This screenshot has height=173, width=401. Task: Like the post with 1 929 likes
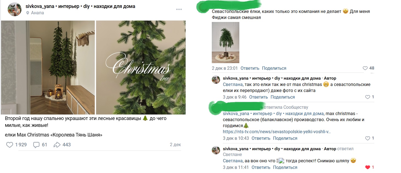[x=10, y=145]
